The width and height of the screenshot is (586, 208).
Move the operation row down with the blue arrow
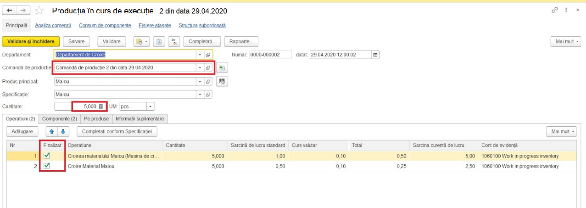click(x=63, y=131)
